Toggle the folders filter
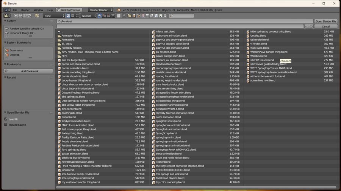The width and height of the screenshot is (341, 191). [130, 16]
